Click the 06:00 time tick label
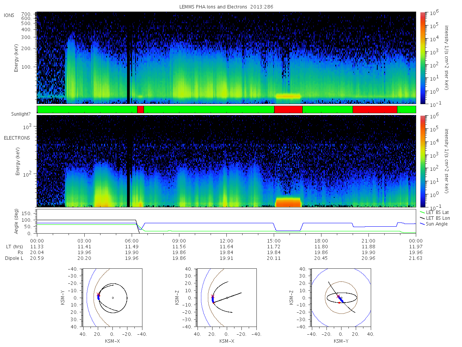The image size is (462, 347). tap(132, 241)
